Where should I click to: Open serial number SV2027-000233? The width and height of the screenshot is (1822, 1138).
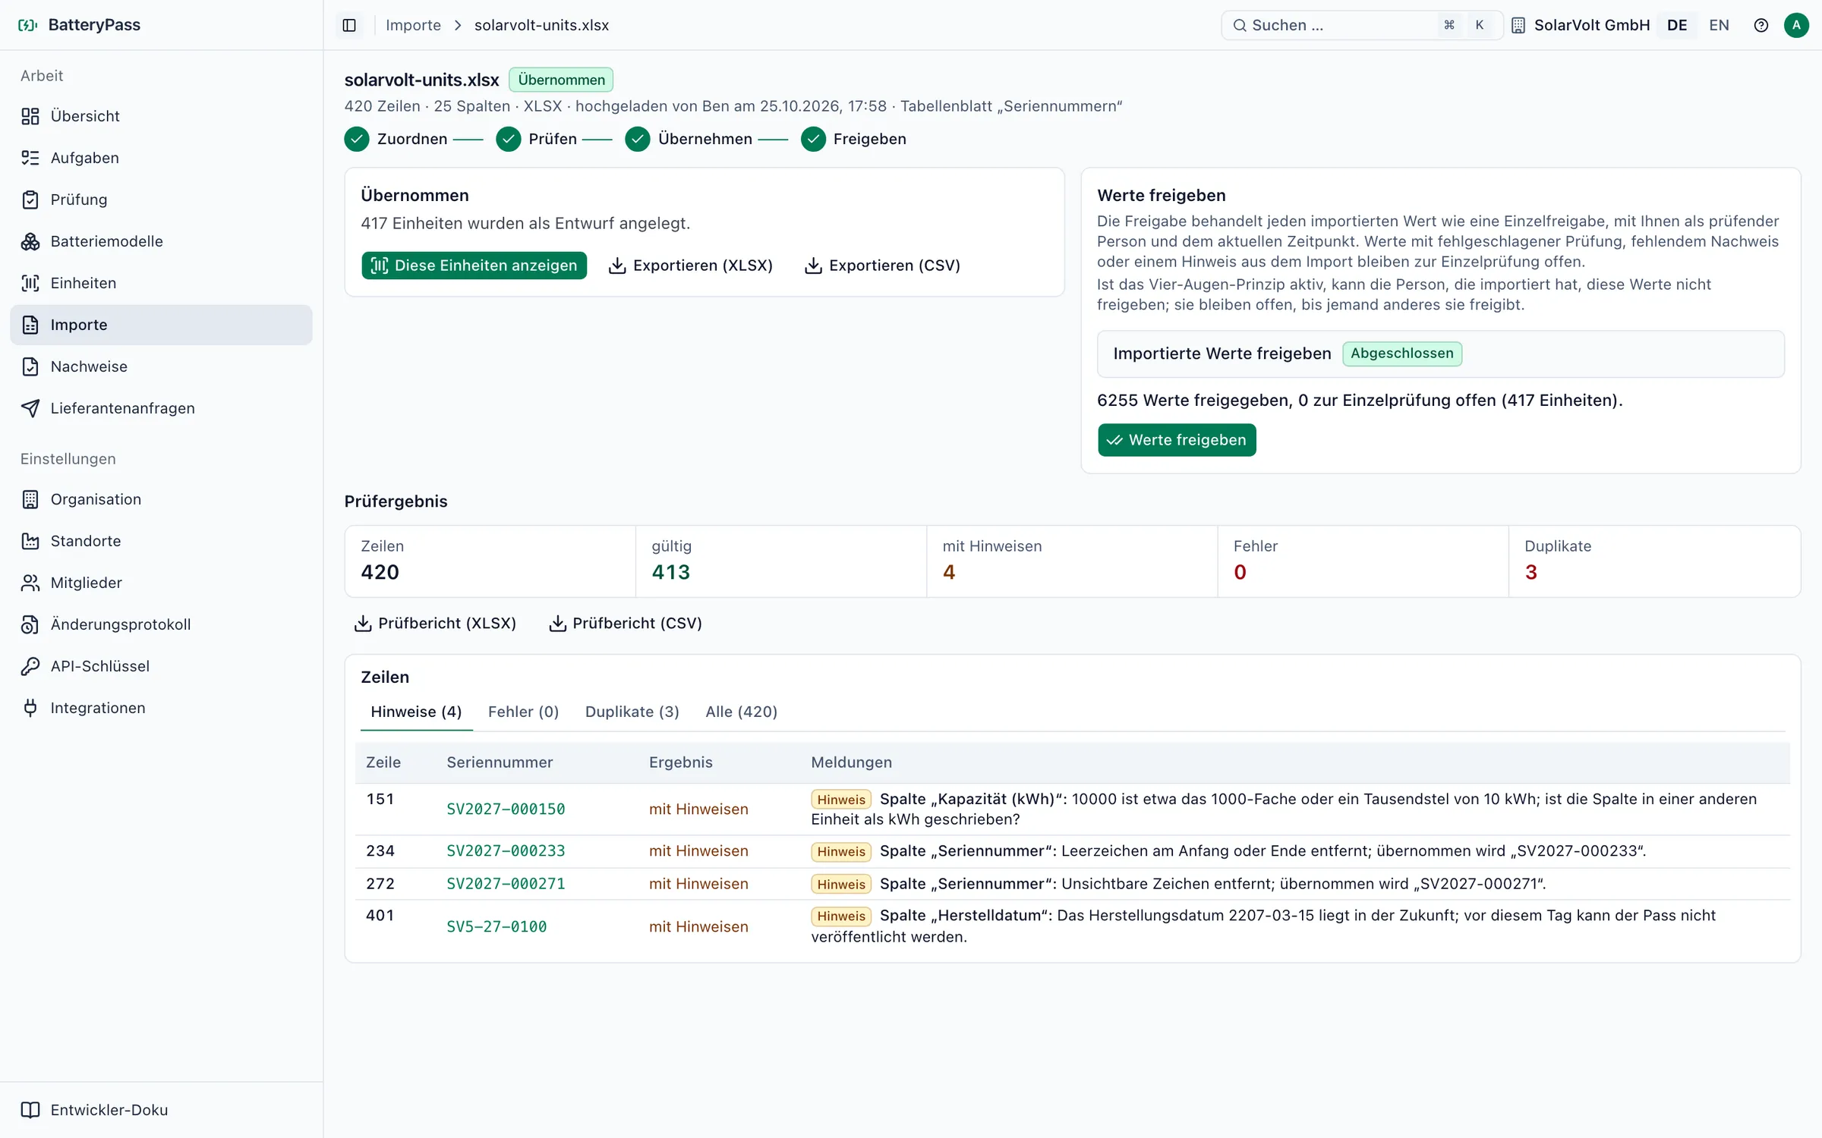click(x=506, y=851)
